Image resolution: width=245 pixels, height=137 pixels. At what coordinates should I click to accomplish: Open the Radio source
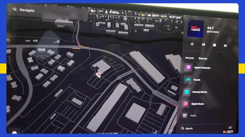click(193, 116)
